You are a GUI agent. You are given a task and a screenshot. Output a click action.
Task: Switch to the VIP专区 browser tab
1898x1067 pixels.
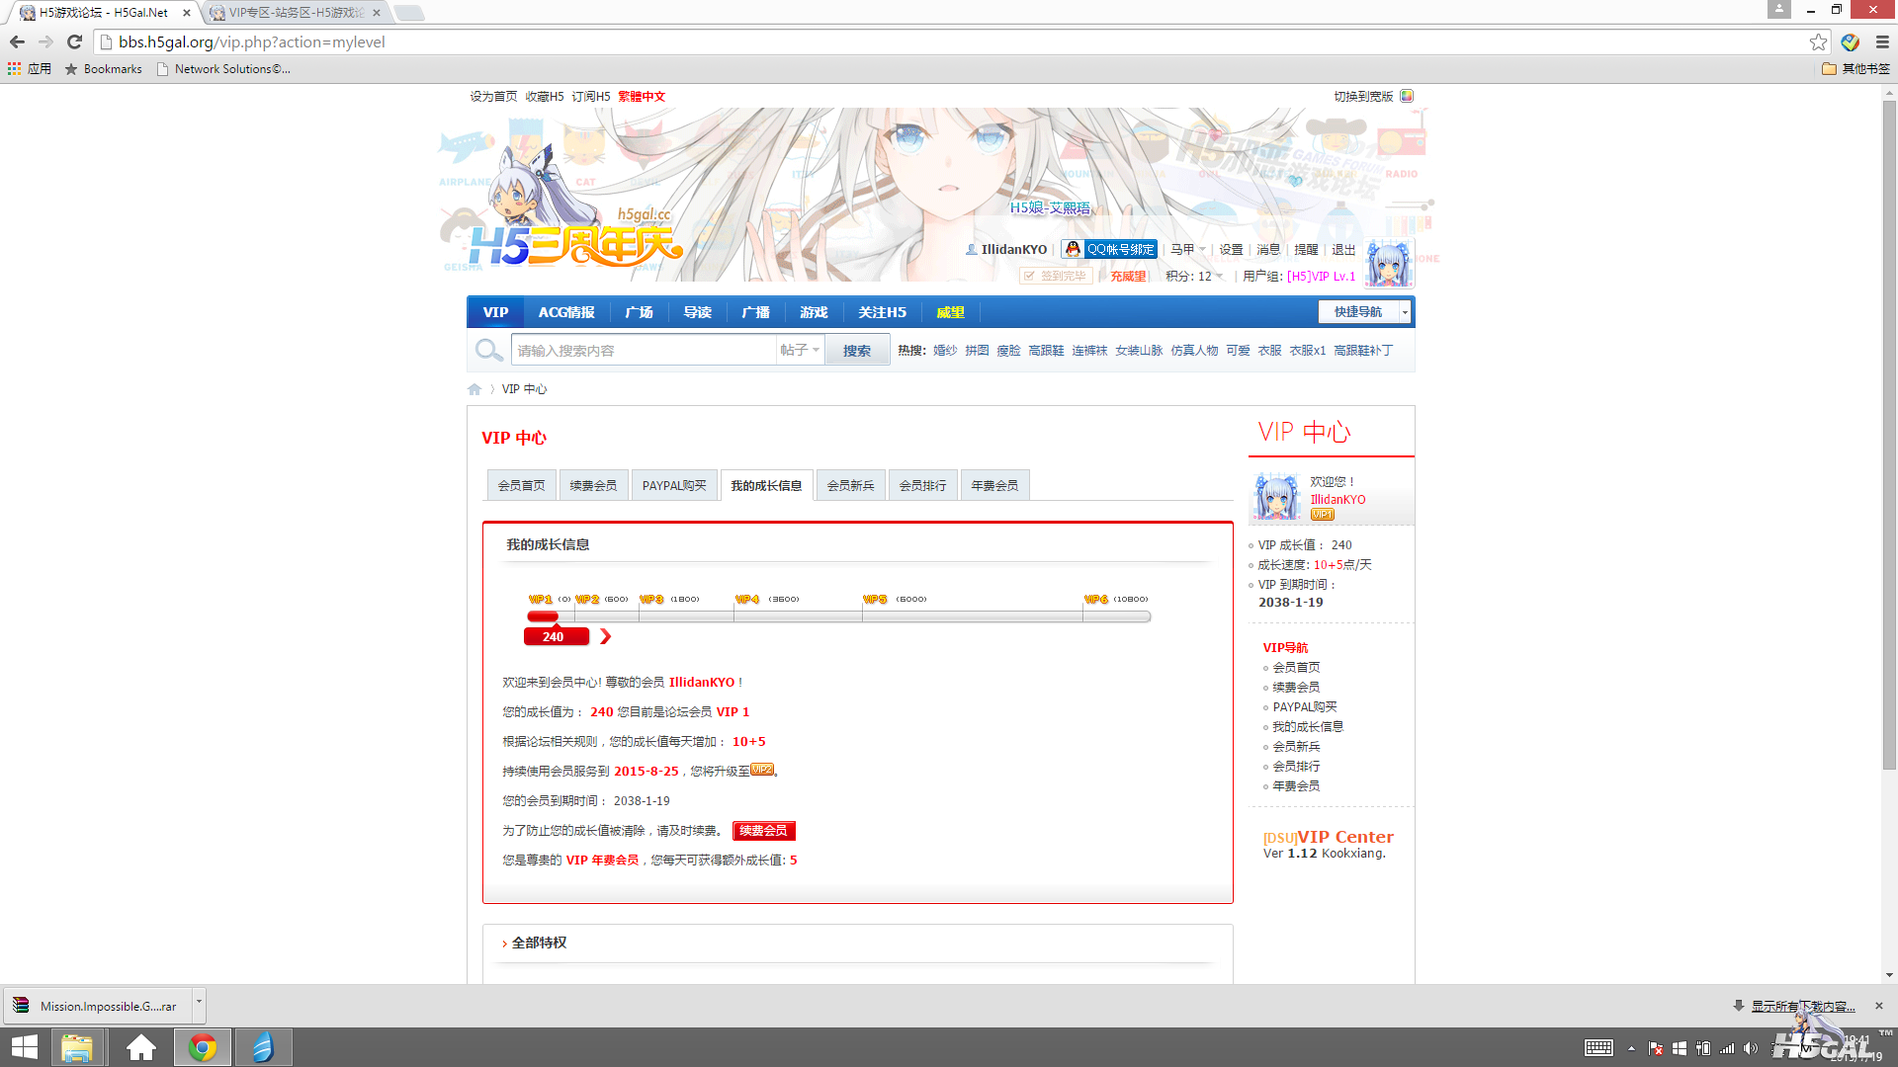pos(295,13)
